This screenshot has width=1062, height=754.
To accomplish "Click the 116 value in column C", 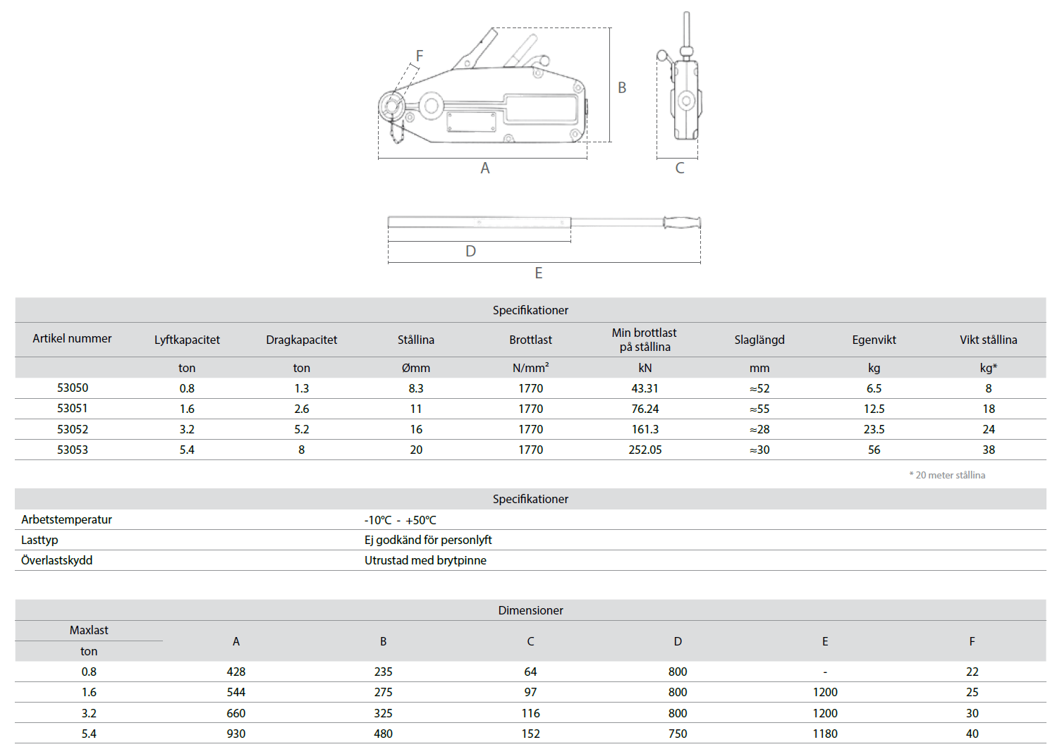I will point(531,713).
